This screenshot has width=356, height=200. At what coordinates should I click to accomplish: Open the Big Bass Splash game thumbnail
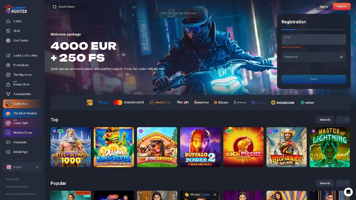(286, 147)
